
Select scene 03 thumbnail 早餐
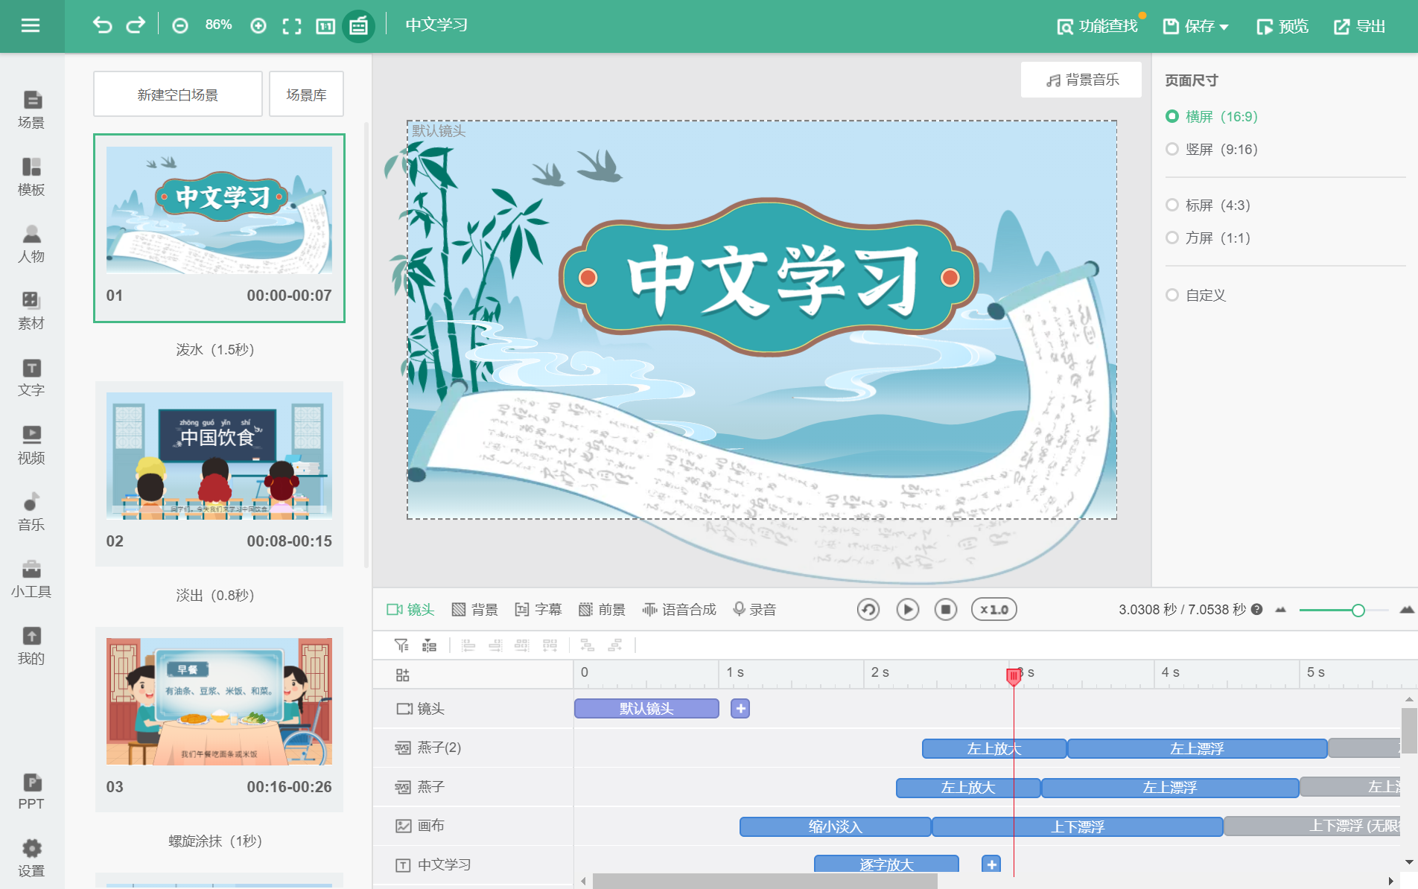pos(219,701)
